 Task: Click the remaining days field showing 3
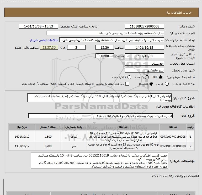click(76, 47)
